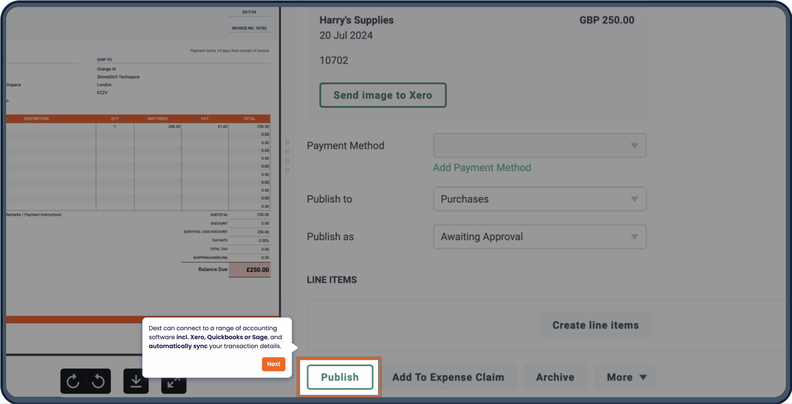This screenshot has width=792, height=404.
Task: Click the GBP 250.00 total amount
Action: click(607, 20)
